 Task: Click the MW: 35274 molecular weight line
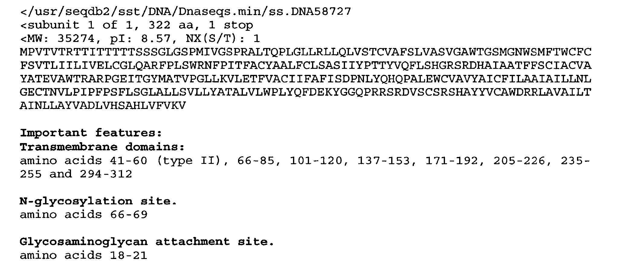[140, 39]
